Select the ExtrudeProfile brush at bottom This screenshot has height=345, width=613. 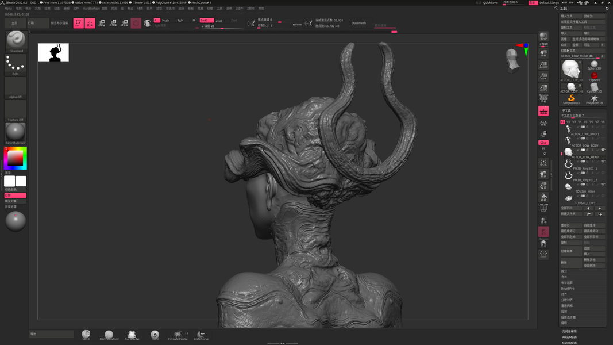point(178,335)
